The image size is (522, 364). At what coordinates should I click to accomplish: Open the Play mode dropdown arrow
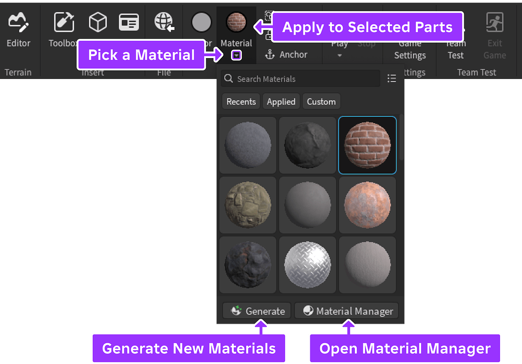click(340, 55)
